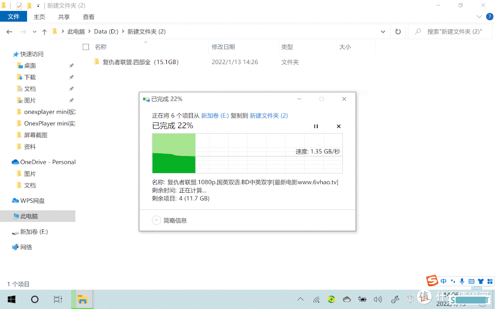
Task: Click the copy progress speed graph
Action: [x=247, y=153]
